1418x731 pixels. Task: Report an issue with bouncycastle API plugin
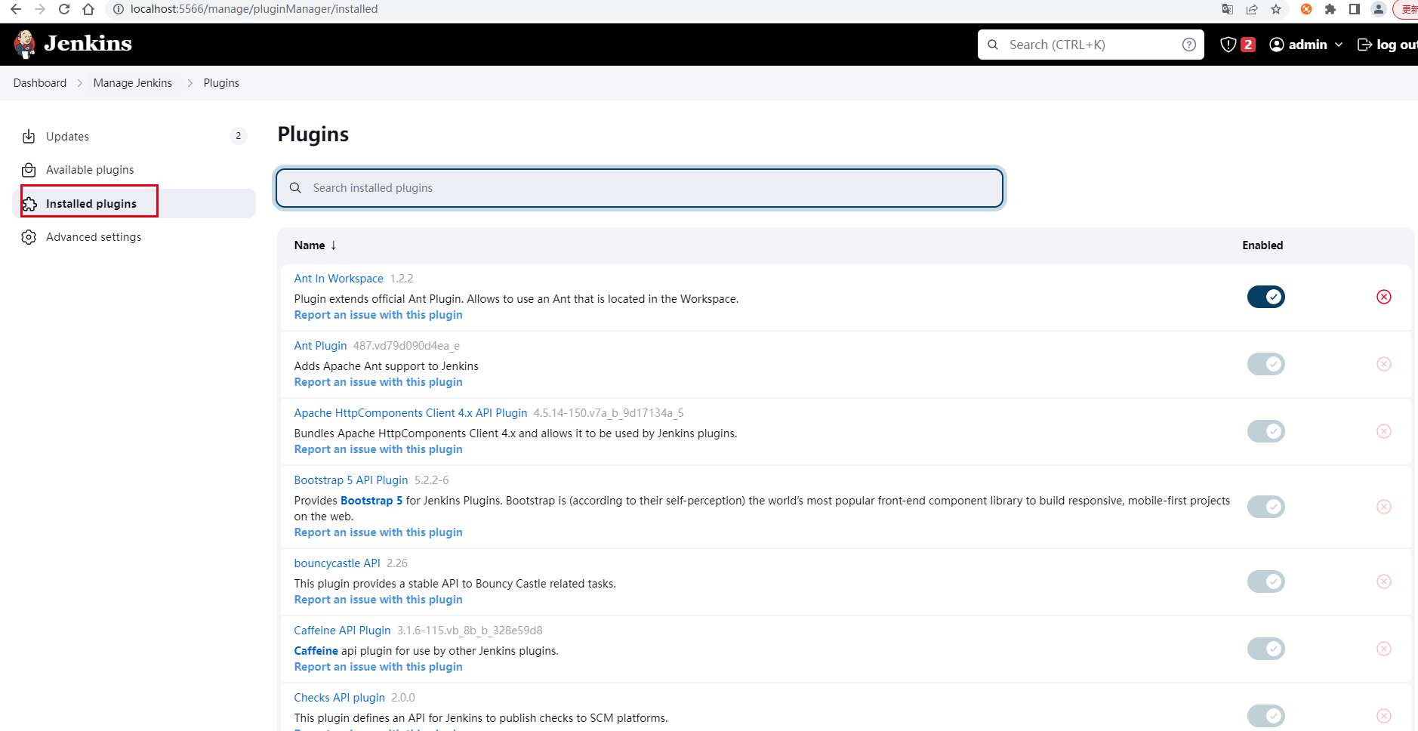click(378, 600)
